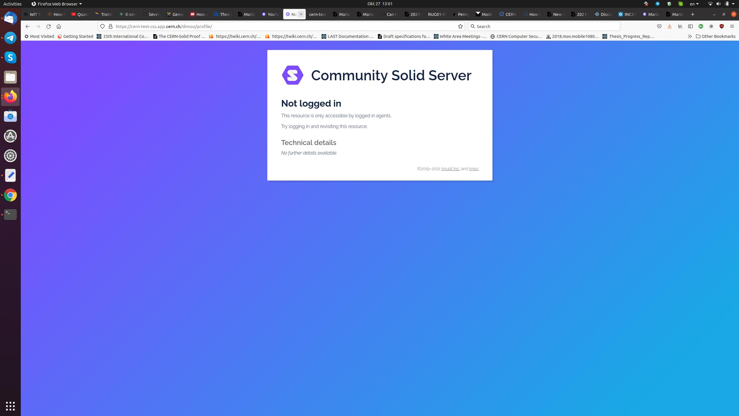Open Software Updater from the dock
The width and height of the screenshot is (739, 416).
[10, 136]
